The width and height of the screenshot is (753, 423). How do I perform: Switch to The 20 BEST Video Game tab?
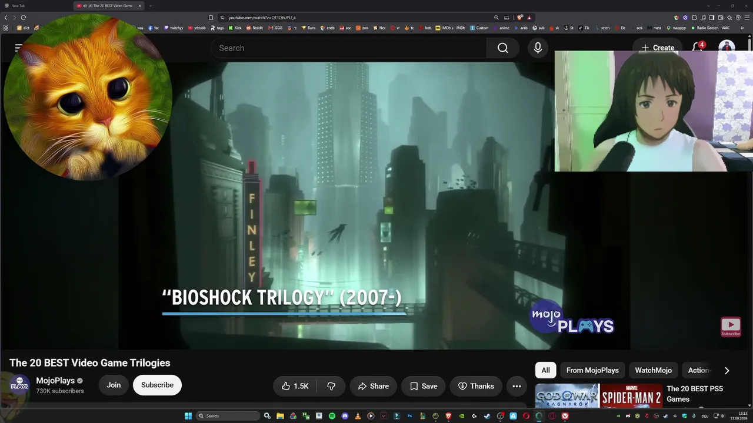(x=109, y=5)
